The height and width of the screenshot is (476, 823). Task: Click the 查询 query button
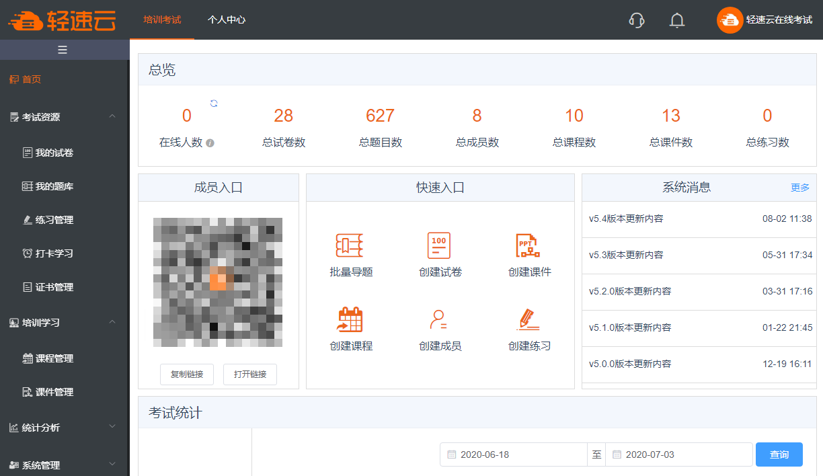(x=779, y=454)
